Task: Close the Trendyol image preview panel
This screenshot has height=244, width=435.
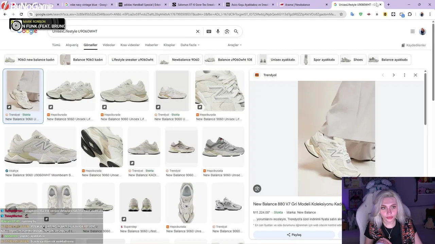Action: click(415, 75)
